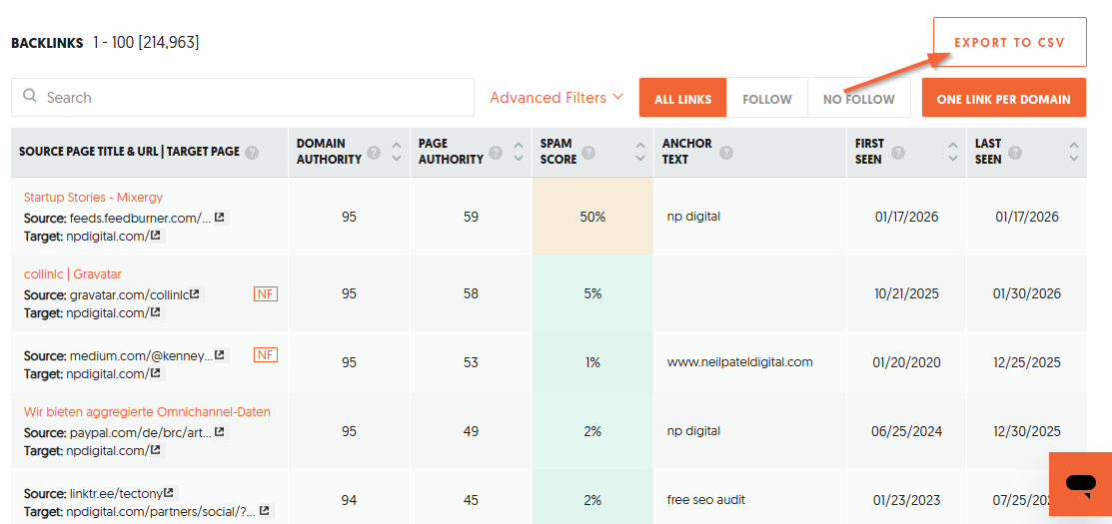Open external link icon for feeds.feedburner.com source

[x=220, y=217]
